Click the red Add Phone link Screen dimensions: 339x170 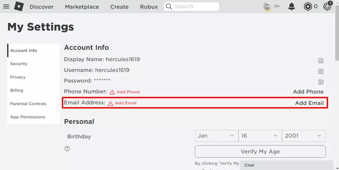point(128,92)
